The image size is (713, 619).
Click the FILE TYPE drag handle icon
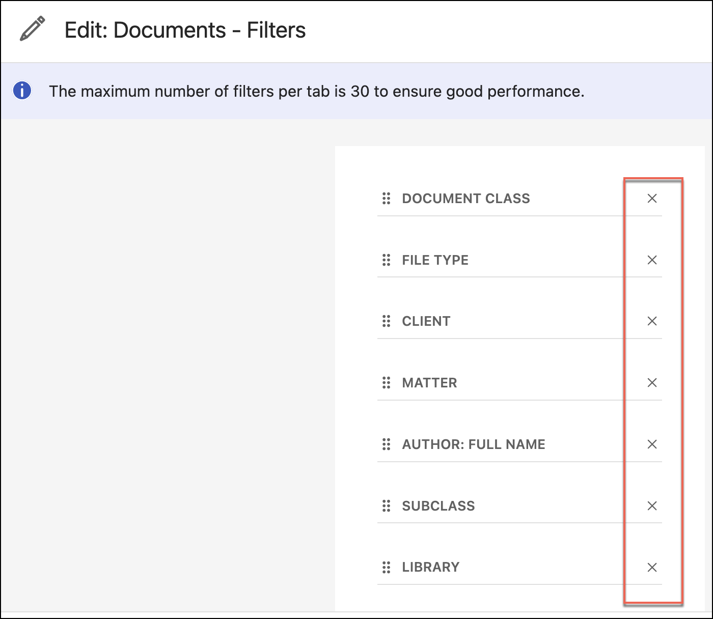pos(387,260)
